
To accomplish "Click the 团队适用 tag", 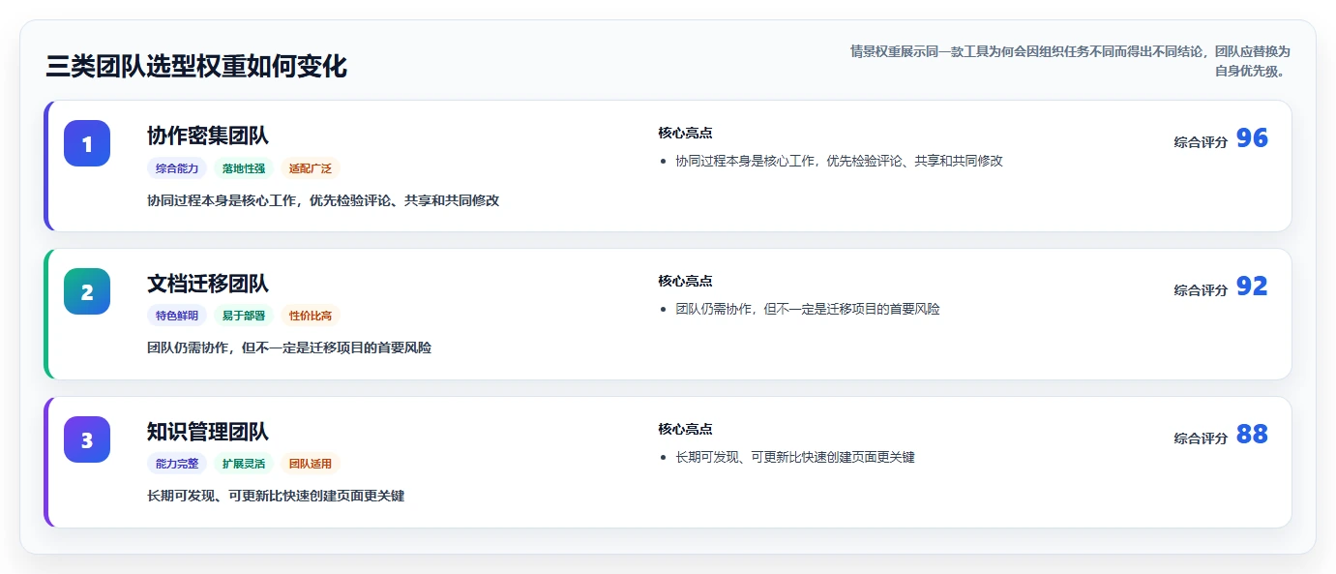I will point(311,464).
